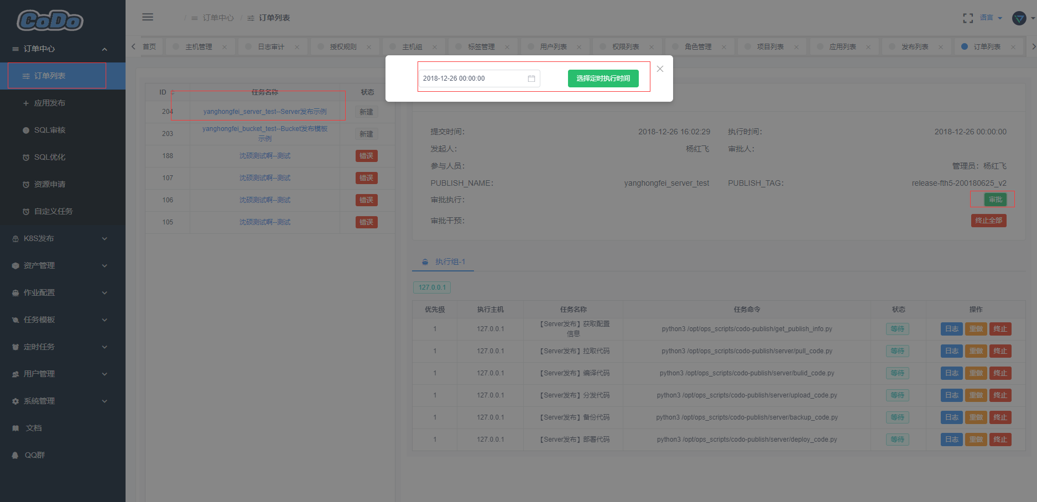This screenshot has width=1037, height=502.
Task: Close the 订单列表 tab
Action: [1013, 47]
